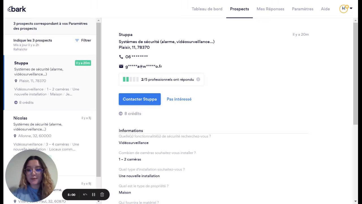Click the location pin beside Plaisir, 11, 78370

16,81
